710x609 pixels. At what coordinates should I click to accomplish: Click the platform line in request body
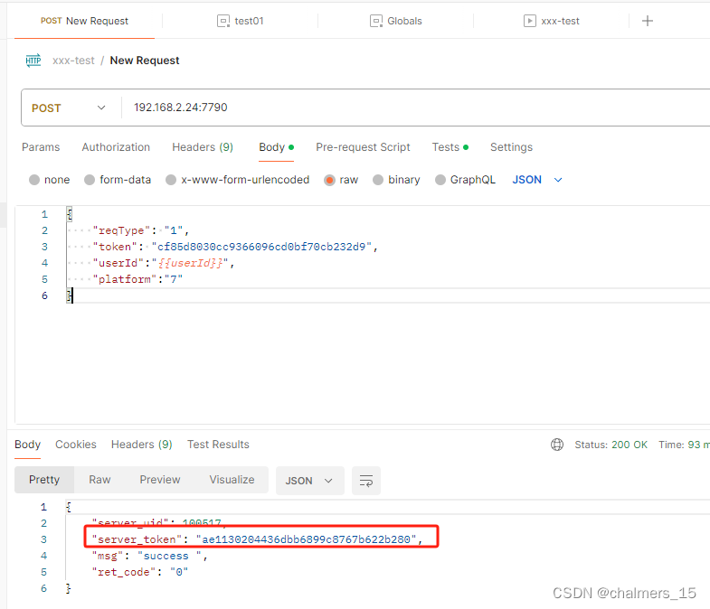[137, 279]
